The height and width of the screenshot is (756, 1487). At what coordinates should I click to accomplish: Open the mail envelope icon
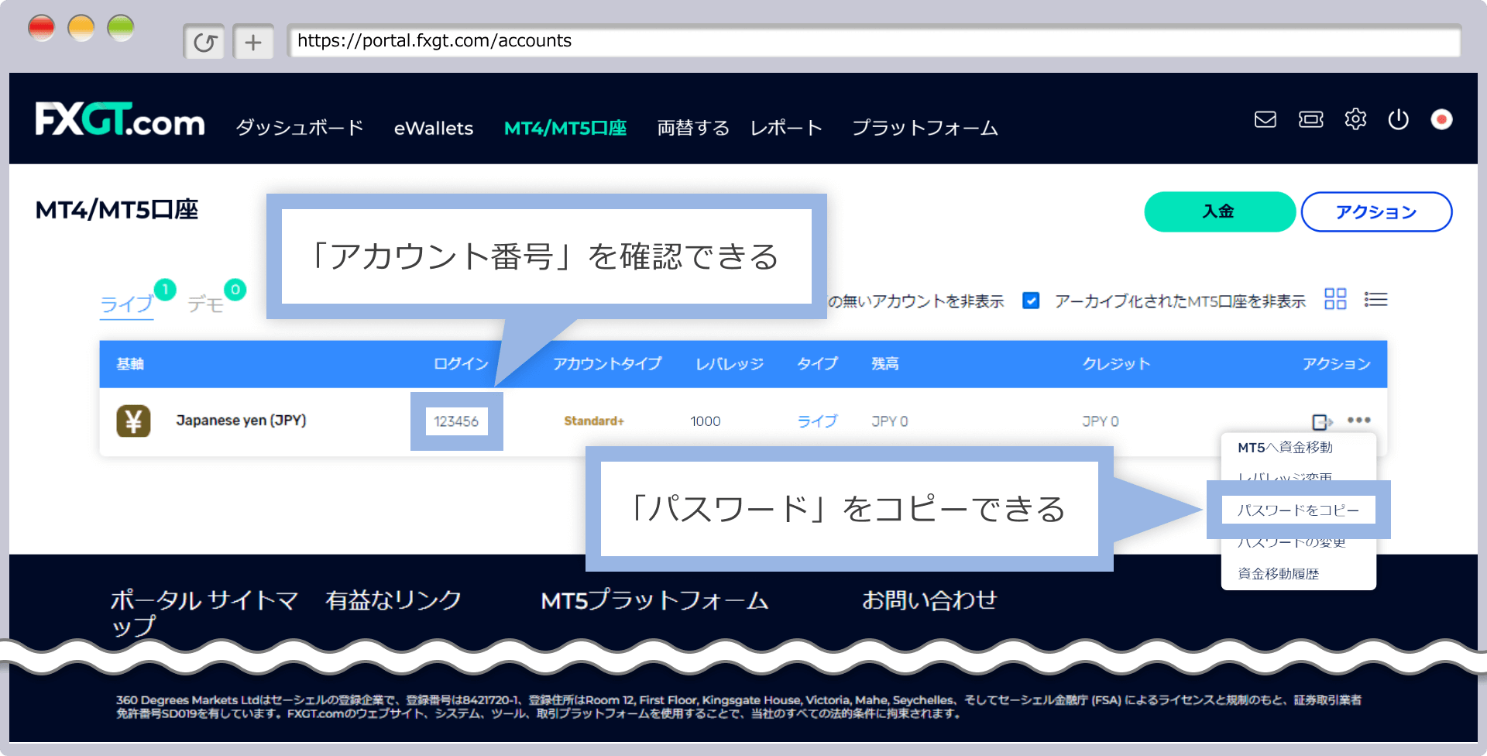click(1265, 119)
